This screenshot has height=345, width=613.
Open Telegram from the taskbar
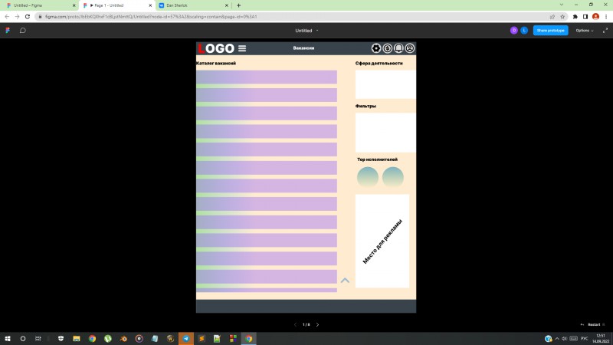[186, 339]
